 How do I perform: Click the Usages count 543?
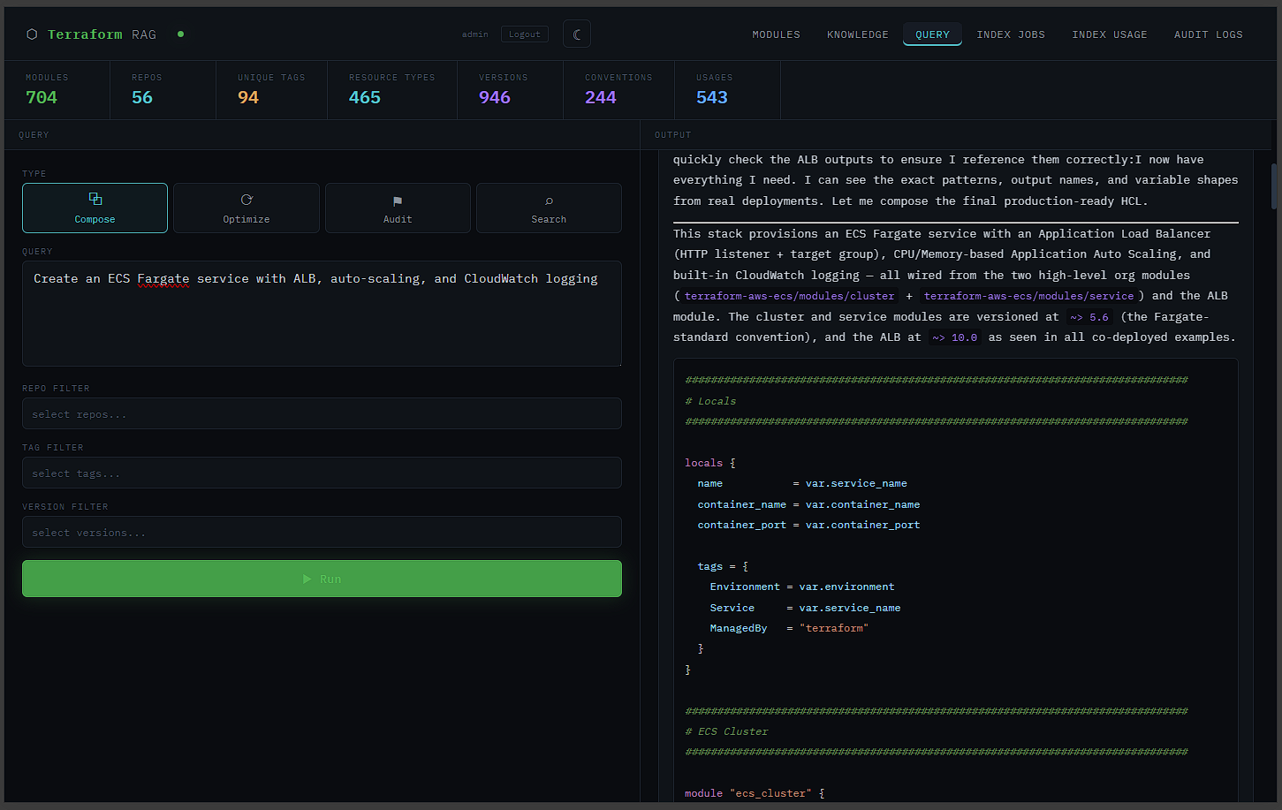pyautogui.click(x=712, y=97)
